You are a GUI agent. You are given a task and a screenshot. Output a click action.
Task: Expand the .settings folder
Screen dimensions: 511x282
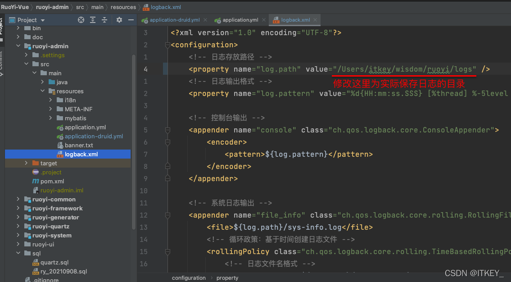27,55
